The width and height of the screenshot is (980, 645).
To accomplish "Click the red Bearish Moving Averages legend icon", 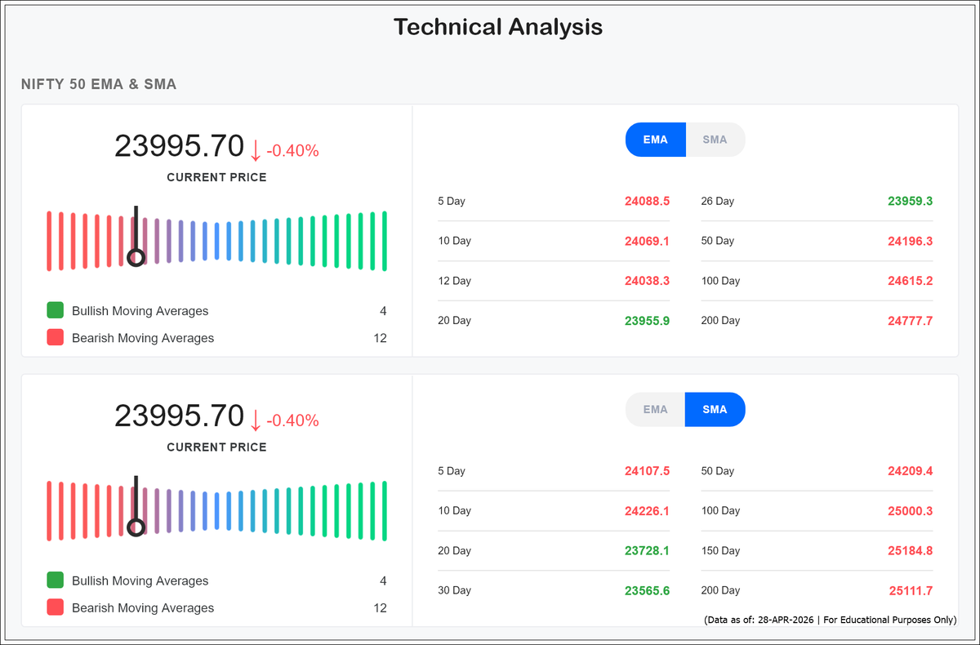I will point(56,337).
